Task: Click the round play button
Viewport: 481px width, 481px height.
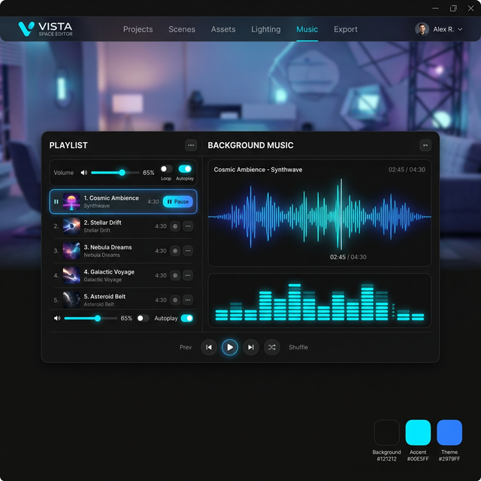Action: [x=230, y=347]
